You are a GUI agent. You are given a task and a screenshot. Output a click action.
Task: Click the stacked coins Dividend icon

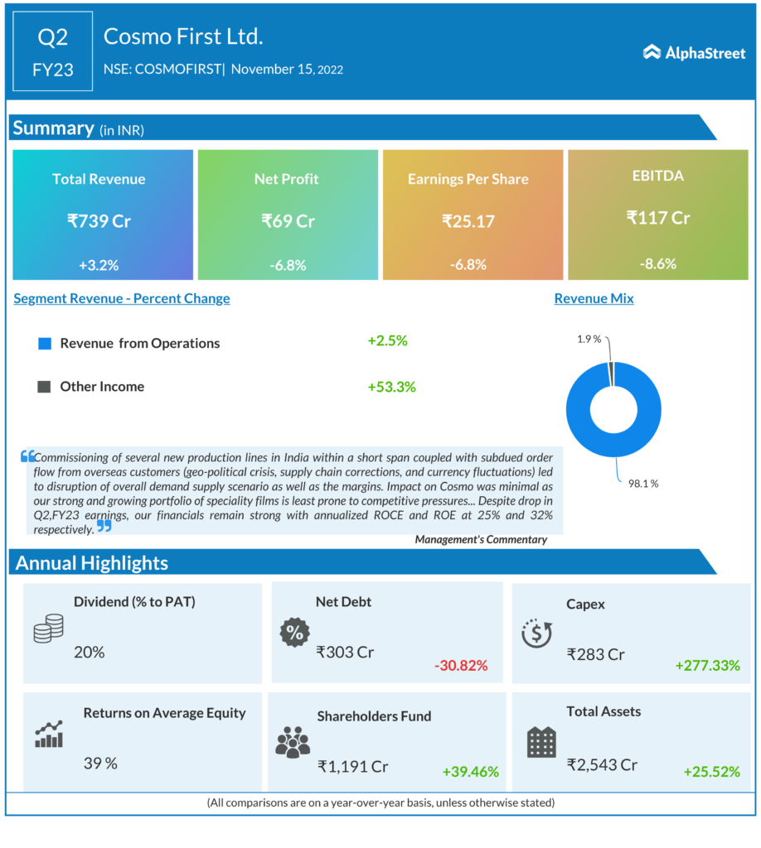[x=48, y=629]
